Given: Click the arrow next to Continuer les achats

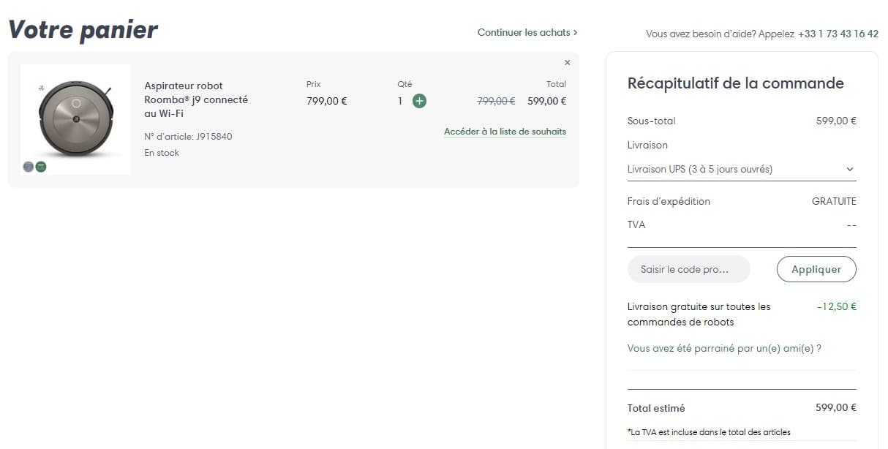Looking at the screenshot, I should pyautogui.click(x=576, y=32).
